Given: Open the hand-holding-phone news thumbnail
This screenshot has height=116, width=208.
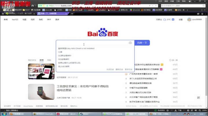Looking at the screenshot, I should point(41,92).
